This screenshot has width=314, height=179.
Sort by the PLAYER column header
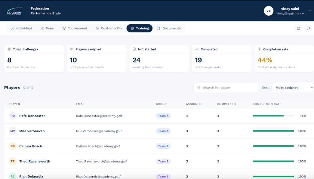tap(14, 104)
